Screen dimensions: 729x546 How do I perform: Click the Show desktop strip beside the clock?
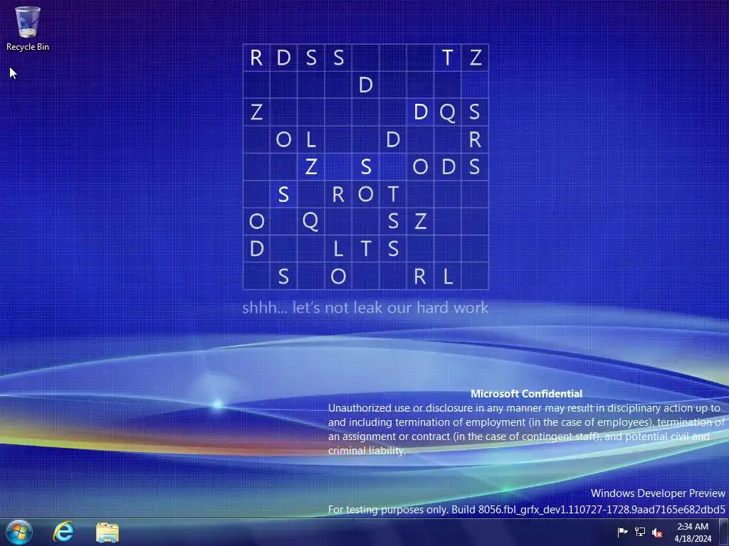(x=724, y=532)
